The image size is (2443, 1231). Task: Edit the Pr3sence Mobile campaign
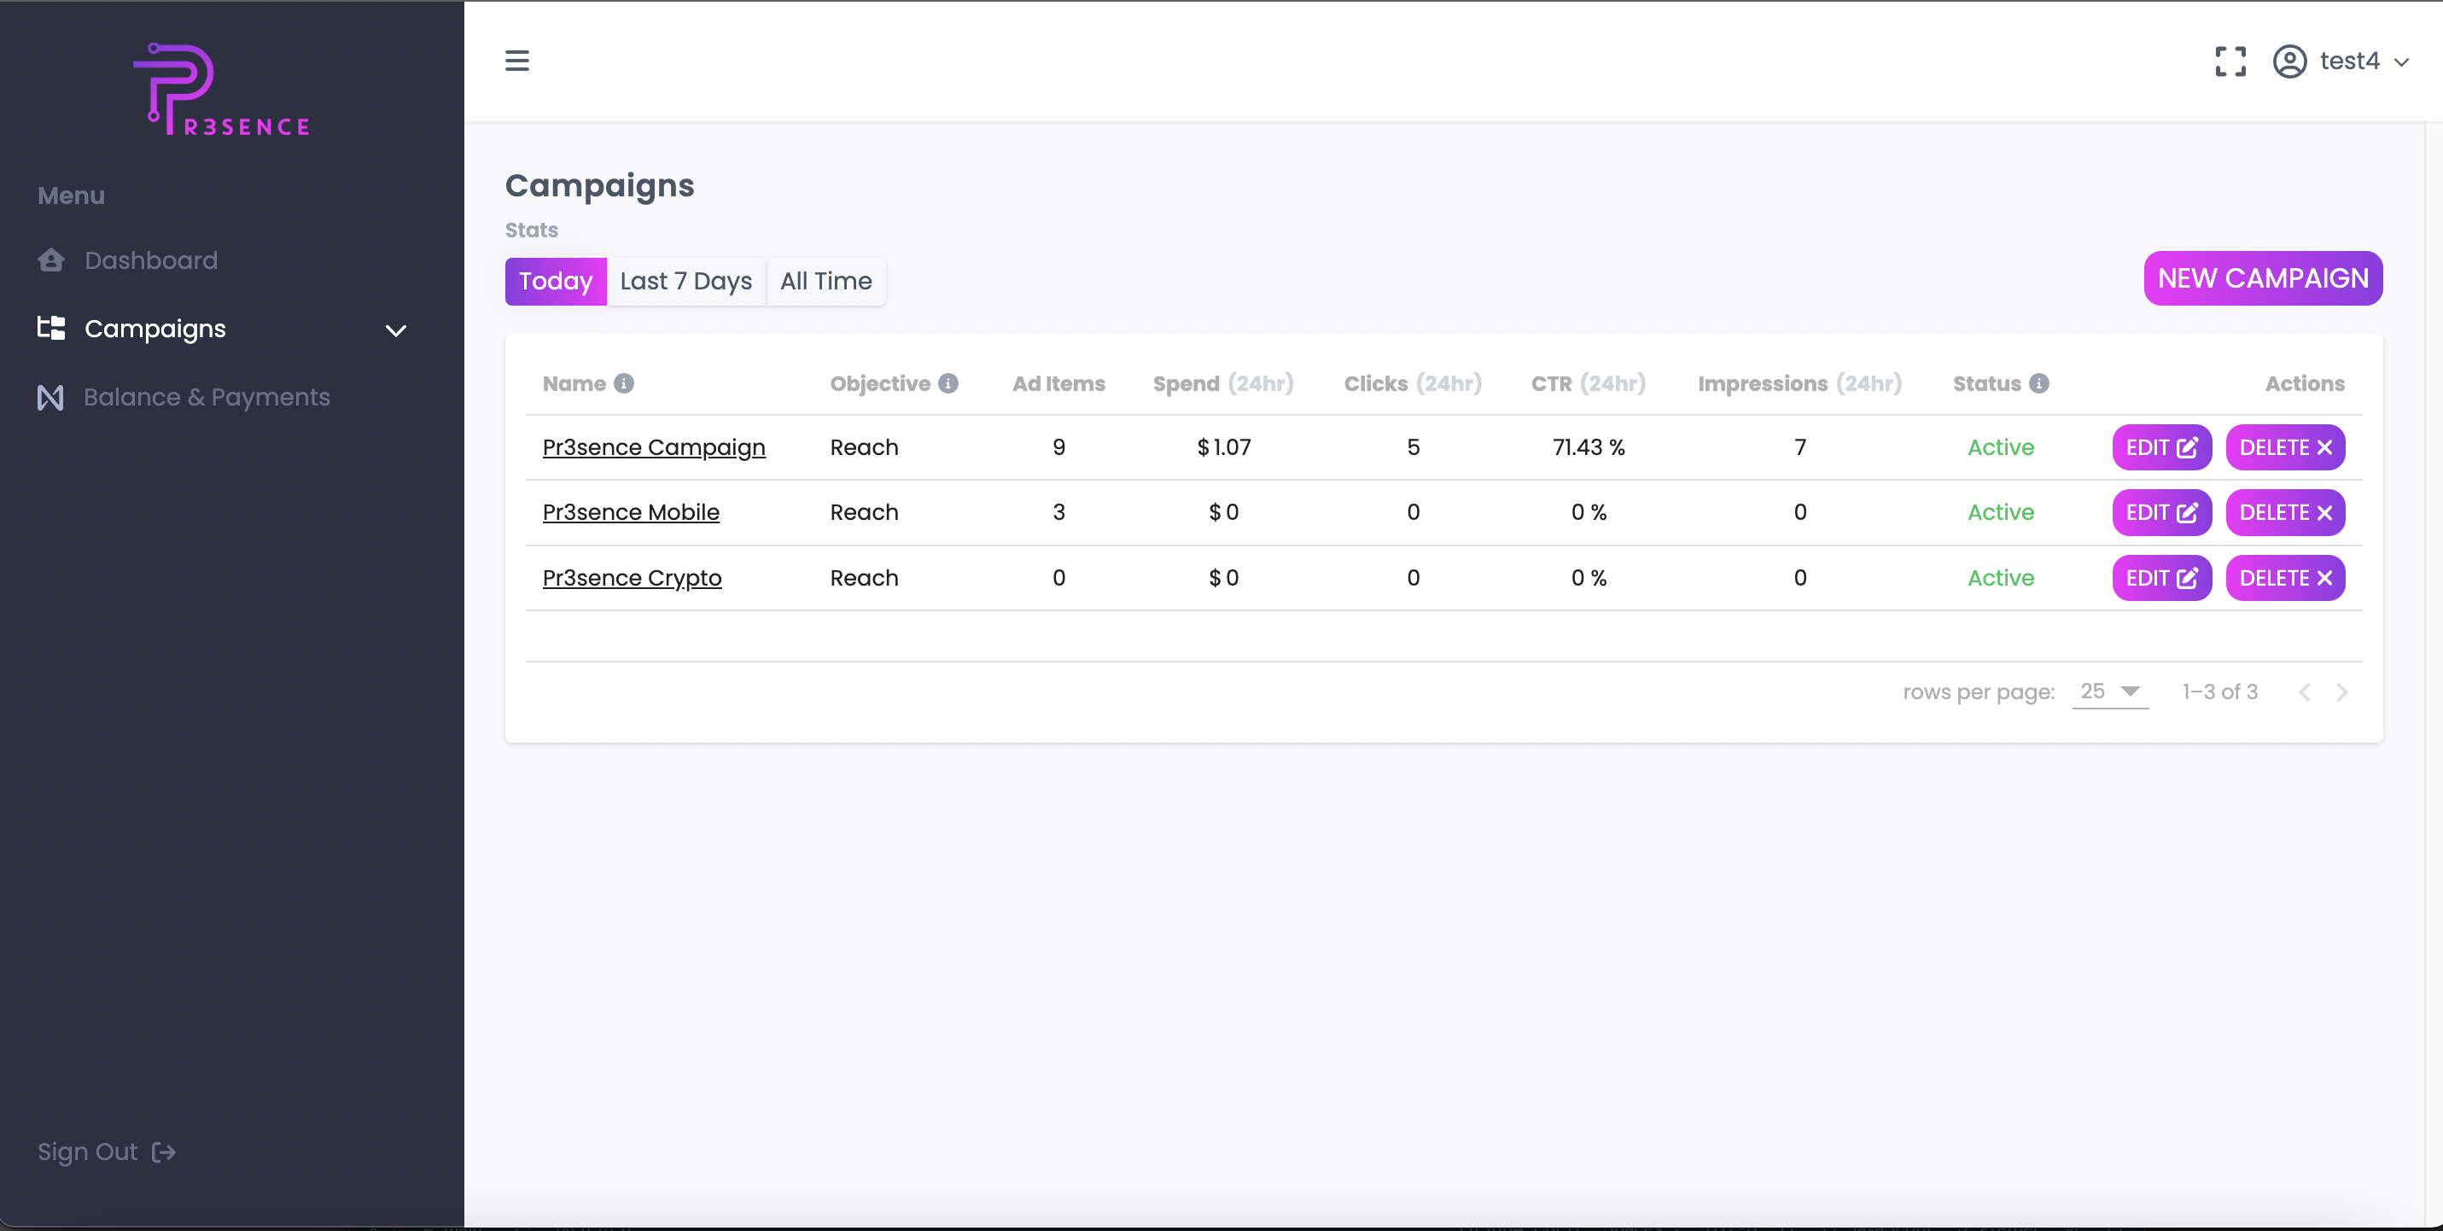tap(2160, 513)
